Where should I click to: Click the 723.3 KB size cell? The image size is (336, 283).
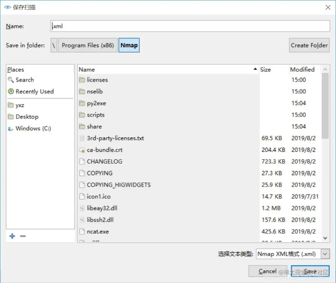pos(273,161)
